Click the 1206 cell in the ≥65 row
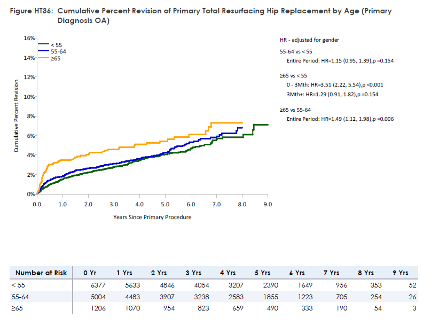The height and width of the screenshot is (326, 439). point(96,309)
